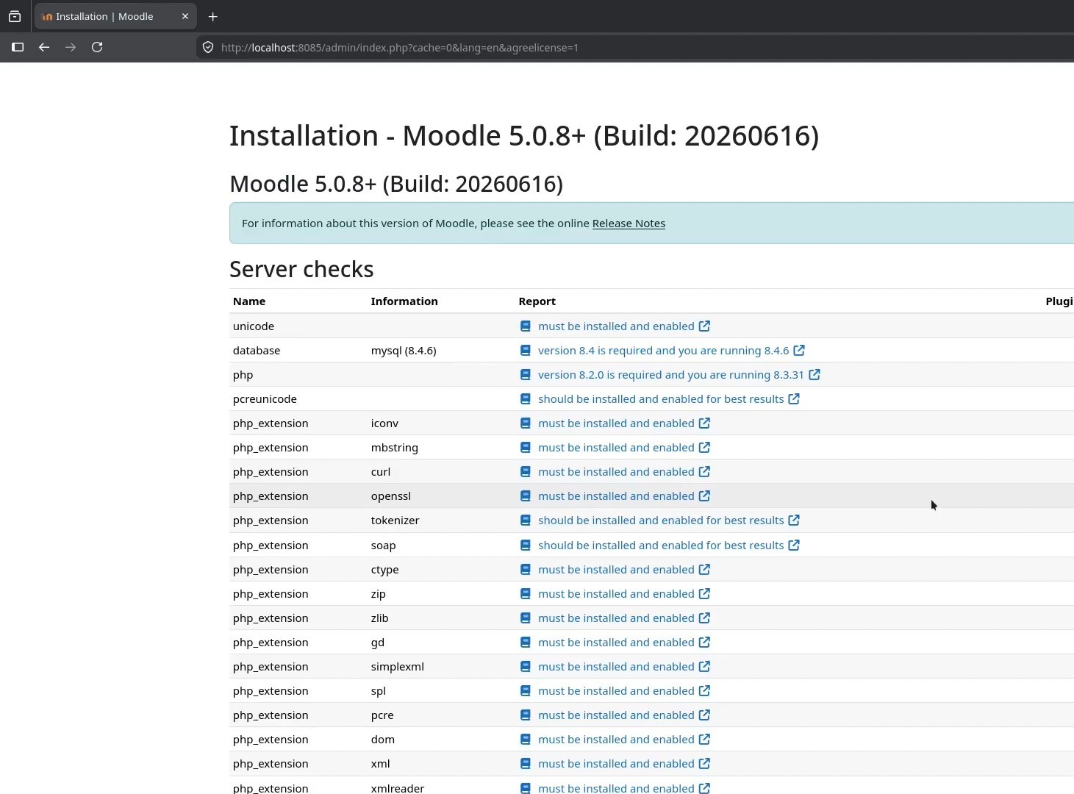Open the dom 'must be installed' link
The height and width of the screenshot is (794, 1074).
coord(616,740)
